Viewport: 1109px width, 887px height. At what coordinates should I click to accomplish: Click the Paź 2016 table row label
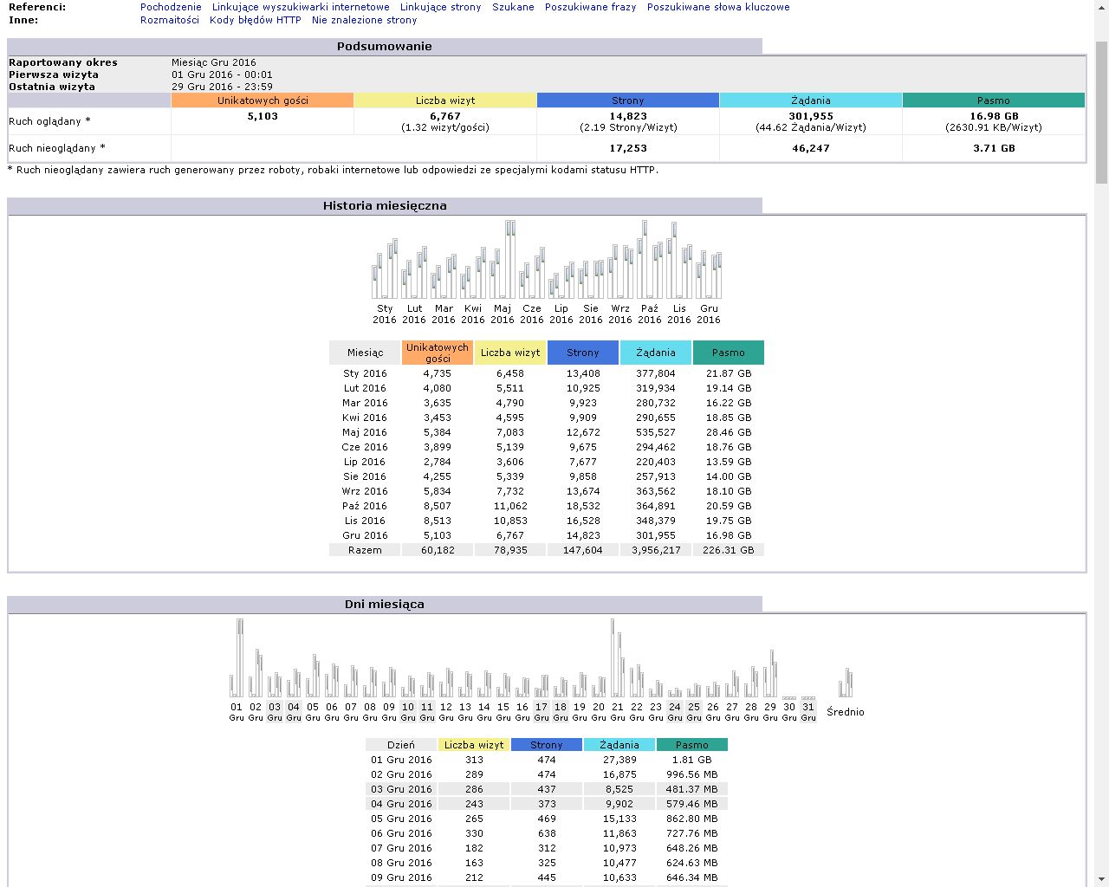(x=365, y=506)
